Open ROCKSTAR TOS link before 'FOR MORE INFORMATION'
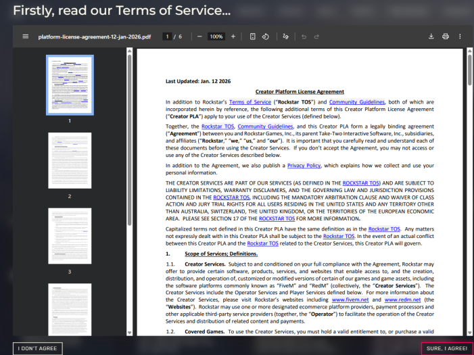474x355 pixels. point(277,218)
